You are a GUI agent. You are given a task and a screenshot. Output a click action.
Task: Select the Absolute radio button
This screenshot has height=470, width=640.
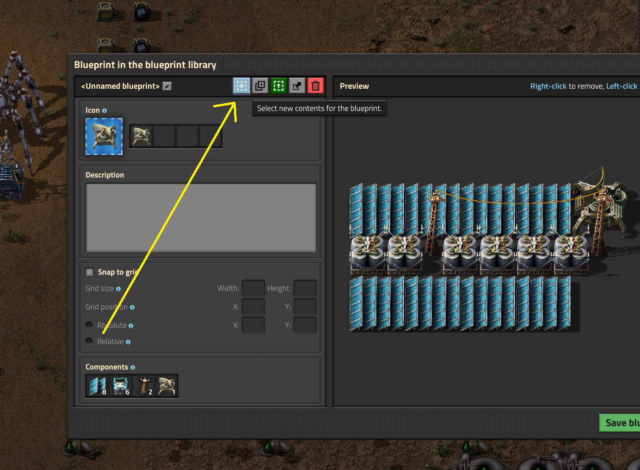pos(89,325)
